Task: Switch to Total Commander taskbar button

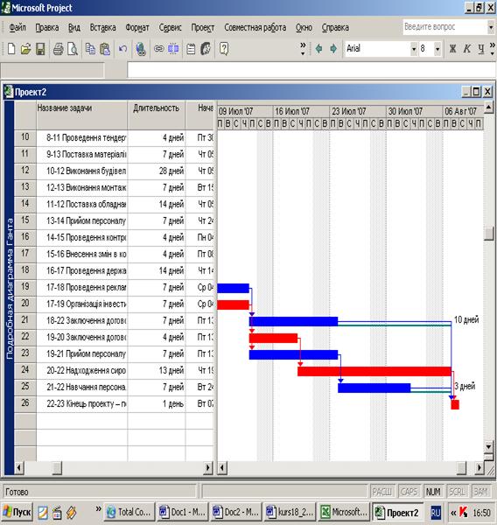Action: (129, 512)
